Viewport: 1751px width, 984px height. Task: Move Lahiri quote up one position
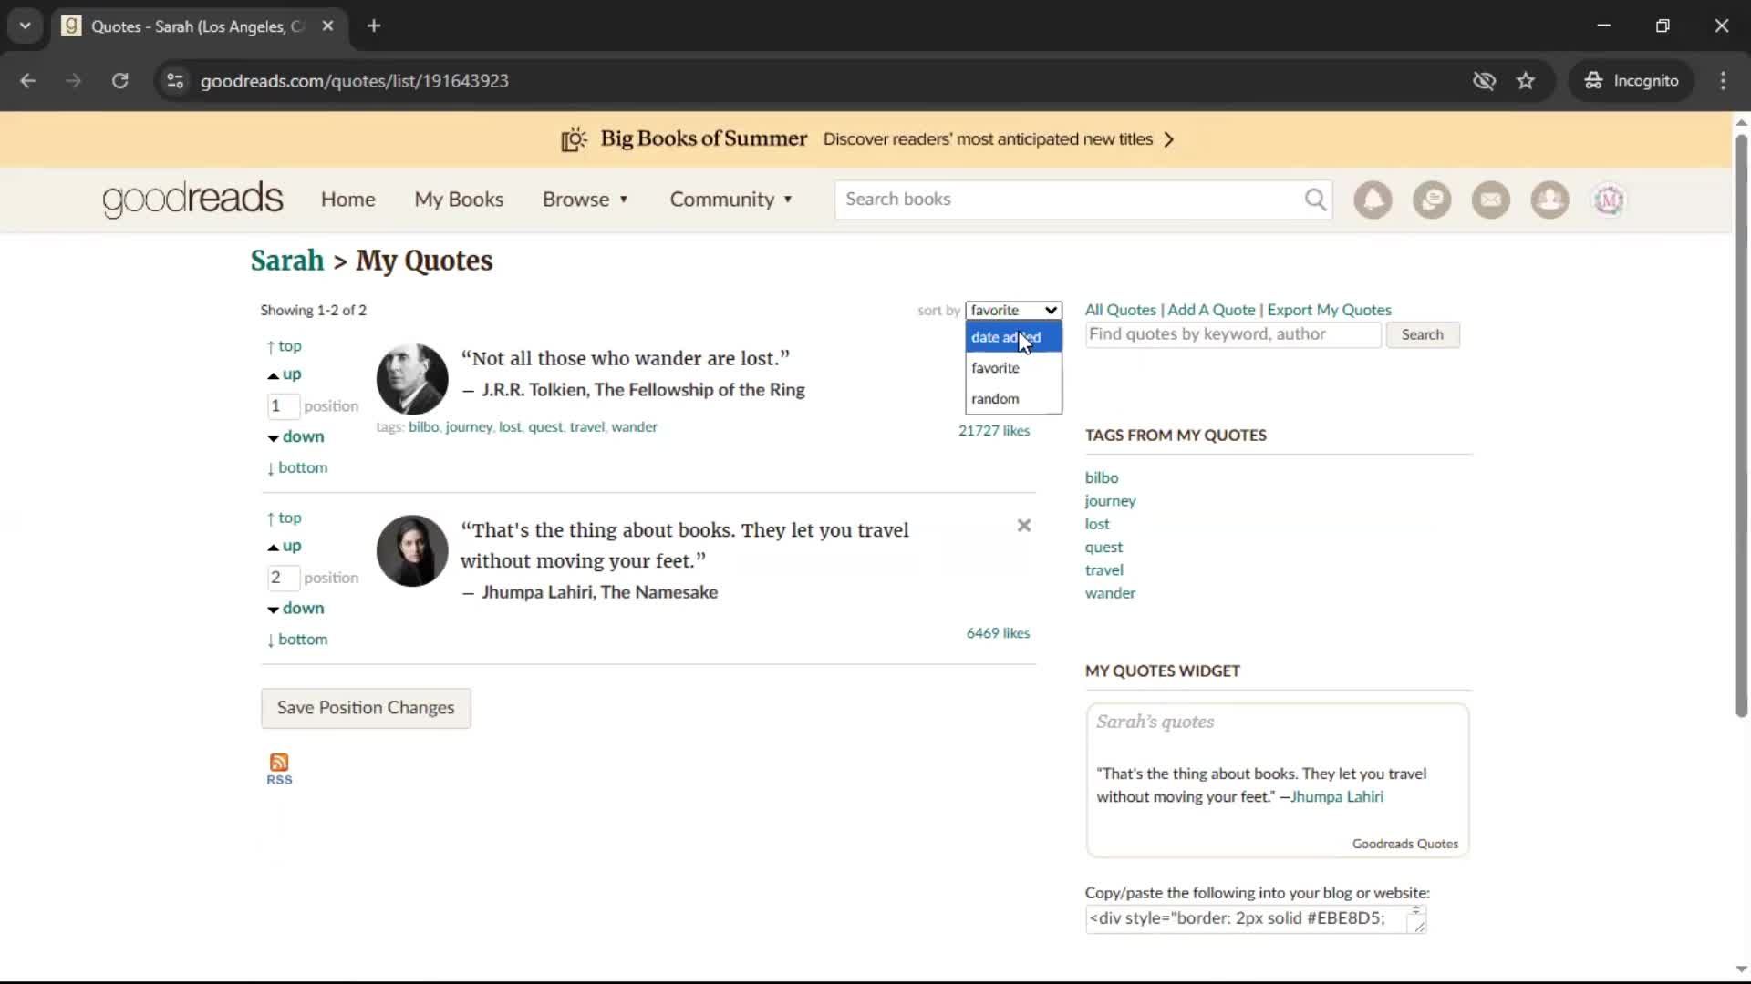pos(284,546)
